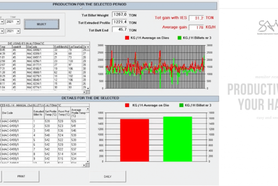
Task: Click the SELECT button
Action: tap(42, 24)
